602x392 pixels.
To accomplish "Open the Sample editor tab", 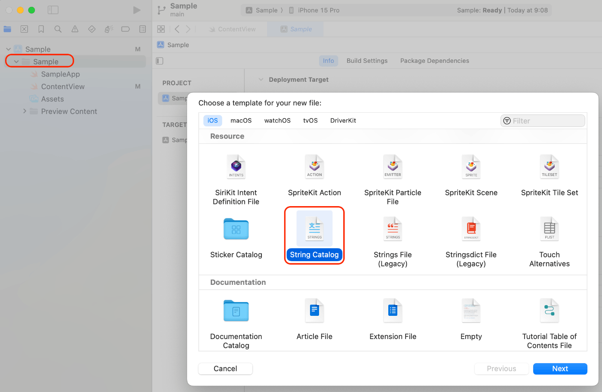I will pyautogui.click(x=296, y=29).
